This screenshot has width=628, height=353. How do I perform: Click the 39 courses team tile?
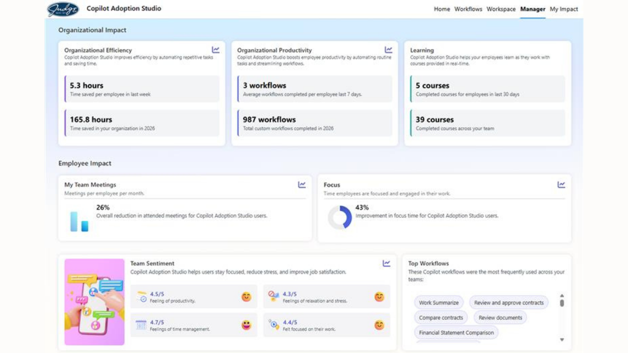tap(488, 123)
